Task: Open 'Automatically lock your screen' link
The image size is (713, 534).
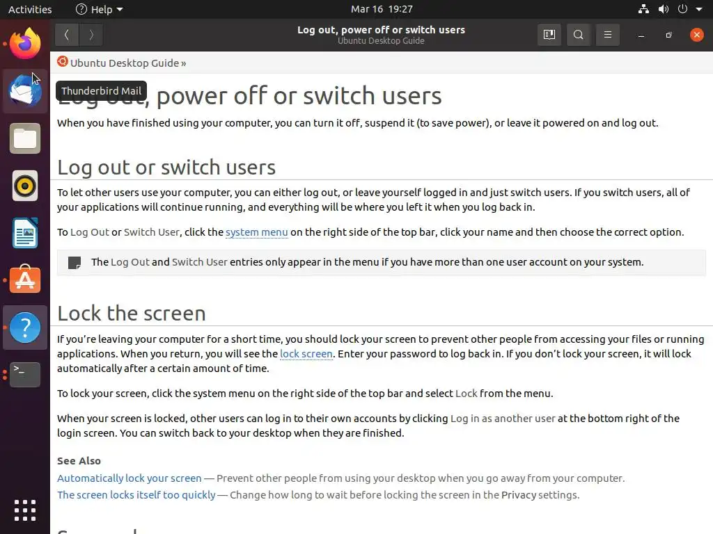Action: [129, 478]
